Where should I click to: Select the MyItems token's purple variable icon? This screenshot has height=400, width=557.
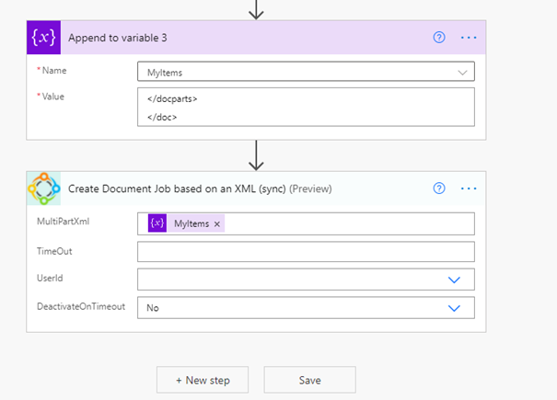click(x=157, y=223)
